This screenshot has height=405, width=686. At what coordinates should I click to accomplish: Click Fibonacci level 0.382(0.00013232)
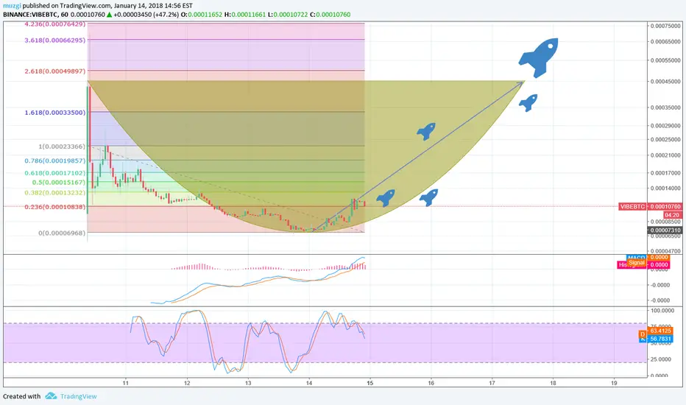pos(54,193)
